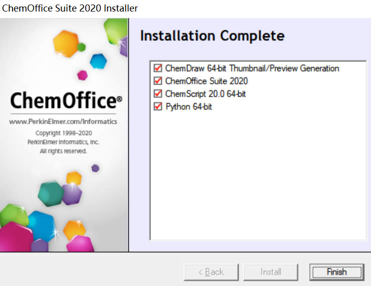Click the large orange hexagon at top
The width and height of the screenshot is (371, 286).
[66, 43]
